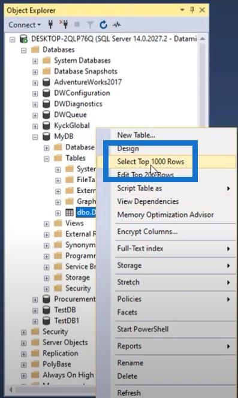
Task: Click the Filter funnel icon
Action: pos(90,25)
